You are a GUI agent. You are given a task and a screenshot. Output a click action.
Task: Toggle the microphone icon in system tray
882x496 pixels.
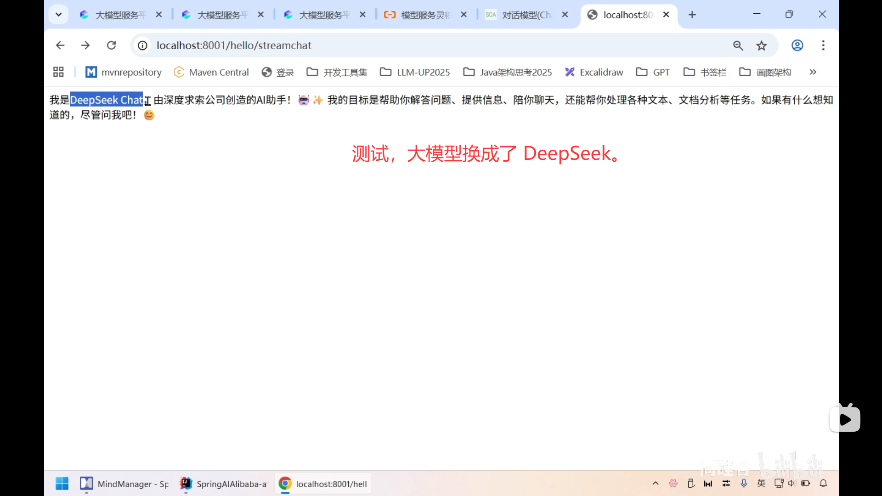[x=744, y=483]
